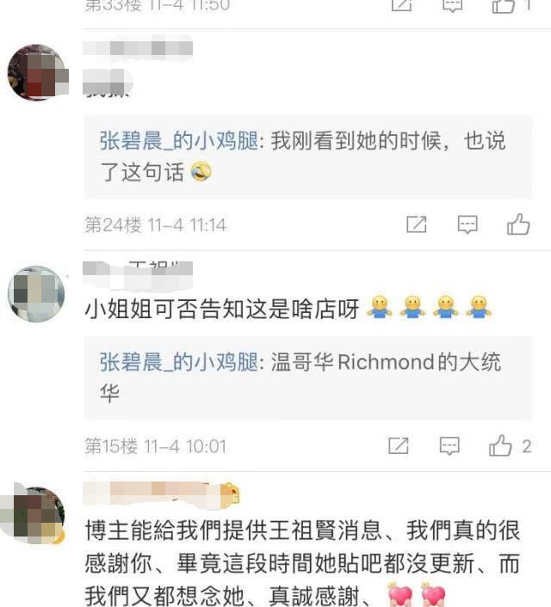
Task: Reply to the 第15楼 comment
Action: click(449, 446)
